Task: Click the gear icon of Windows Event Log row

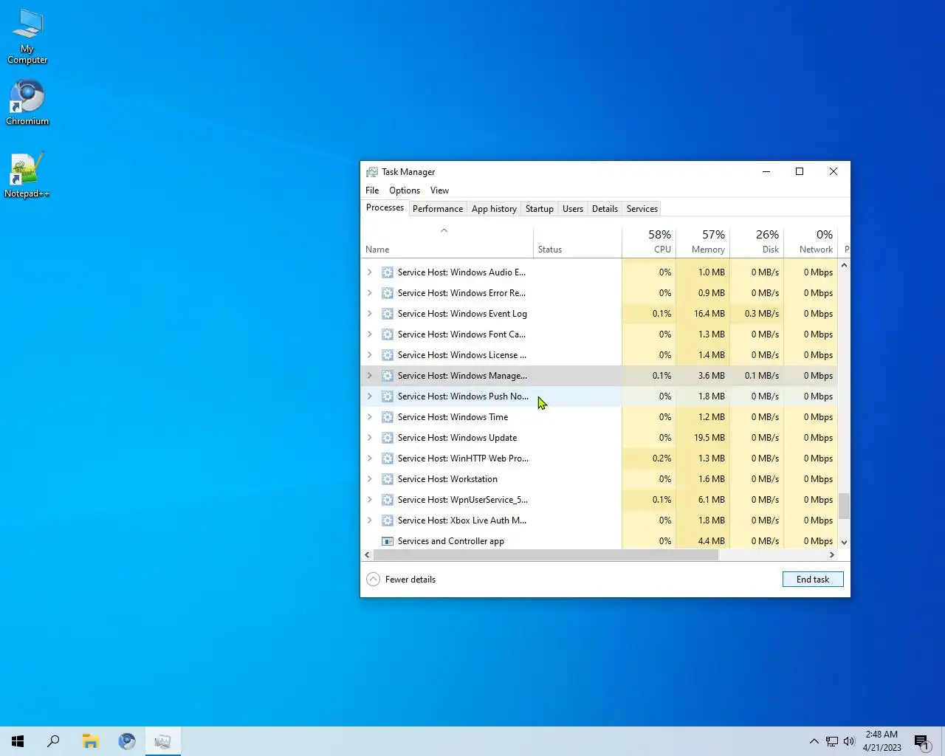Action: pos(387,314)
